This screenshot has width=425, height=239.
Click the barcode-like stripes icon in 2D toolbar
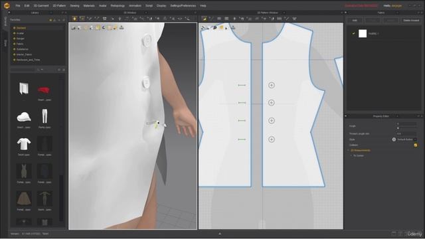tap(279, 19)
